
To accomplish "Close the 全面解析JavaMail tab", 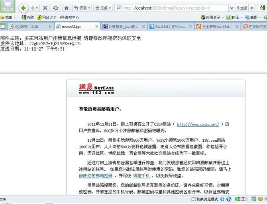I will (x=237, y=27).
